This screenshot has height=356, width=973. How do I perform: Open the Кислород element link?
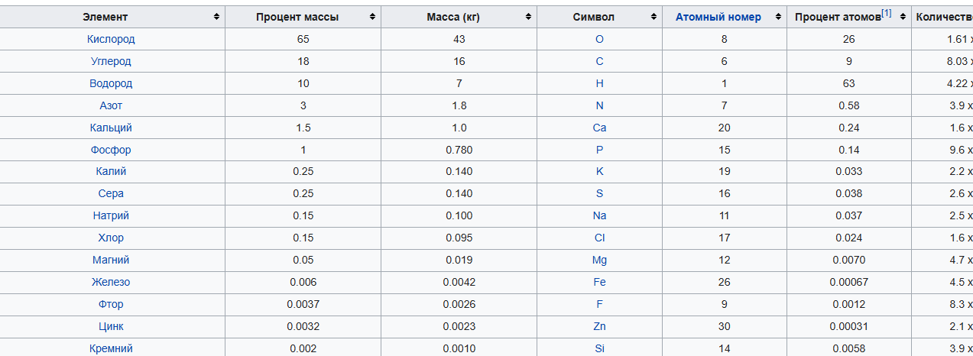pyautogui.click(x=111, y=39)
